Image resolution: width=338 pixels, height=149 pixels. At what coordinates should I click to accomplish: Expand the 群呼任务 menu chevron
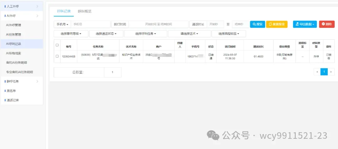point(37,81)
